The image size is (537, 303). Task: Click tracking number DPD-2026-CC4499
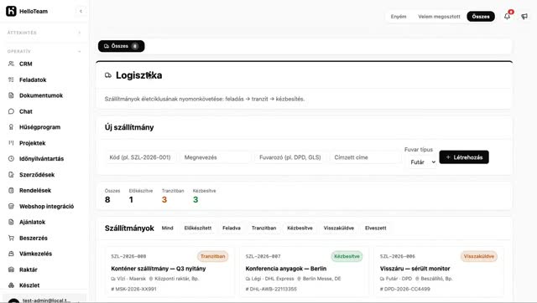[x=404, y=289]
